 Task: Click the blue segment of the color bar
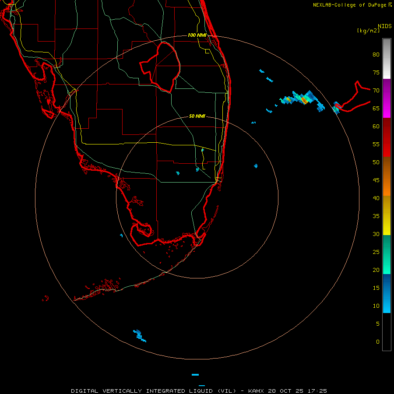point(387,293)
